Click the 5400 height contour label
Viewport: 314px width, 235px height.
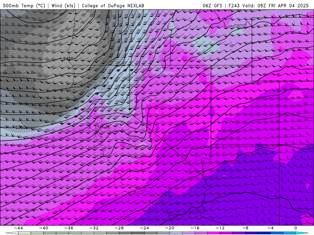coord(68,59)
